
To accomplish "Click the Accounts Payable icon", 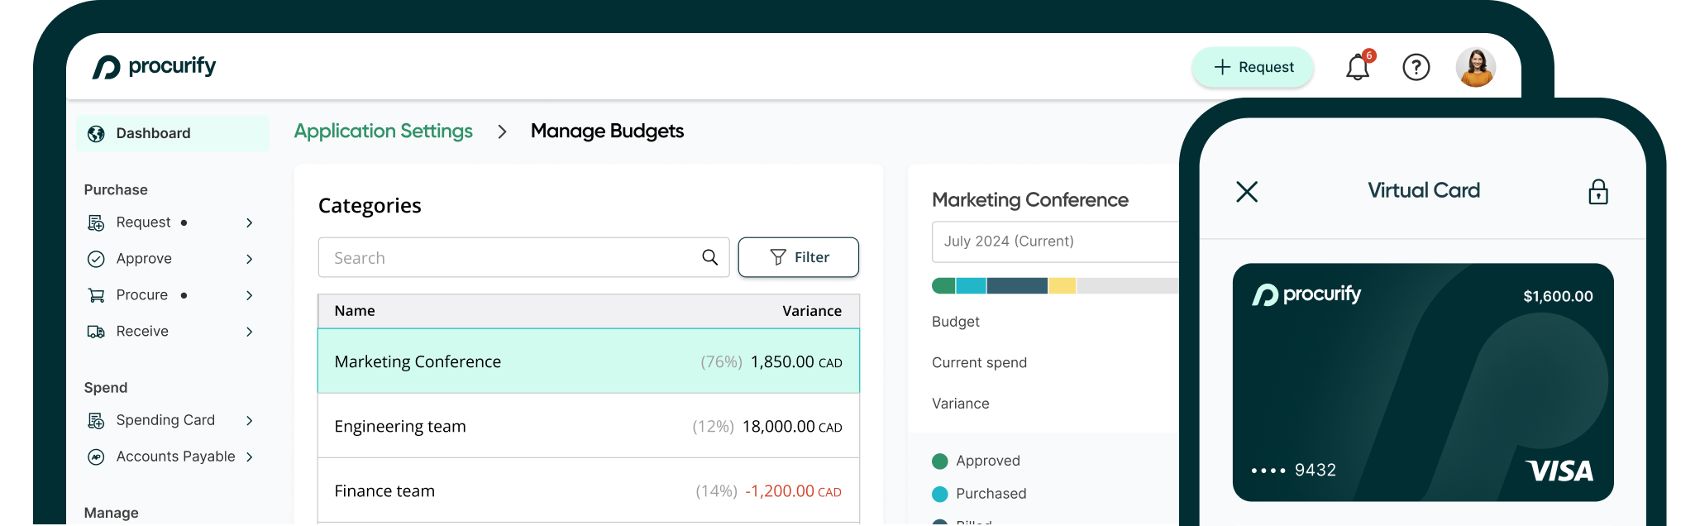I will click(x=96, y=457).
